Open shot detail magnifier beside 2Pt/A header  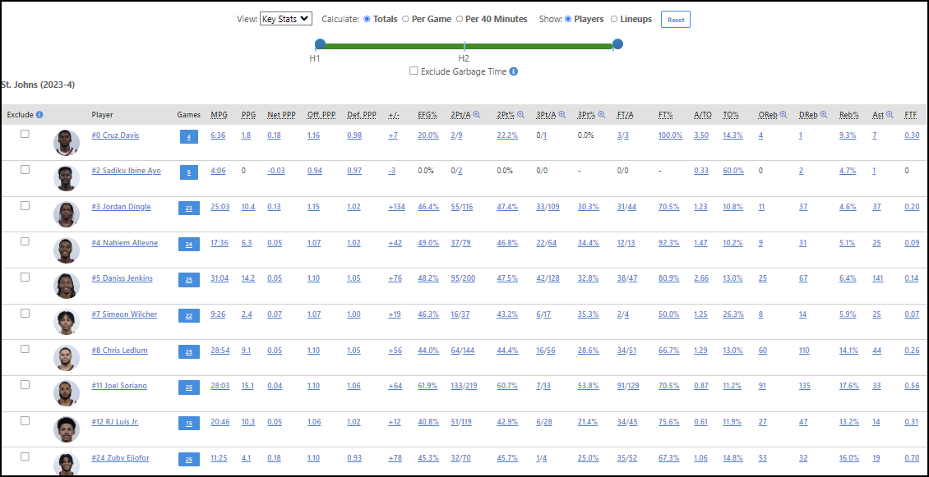click(x=476, y=115)
